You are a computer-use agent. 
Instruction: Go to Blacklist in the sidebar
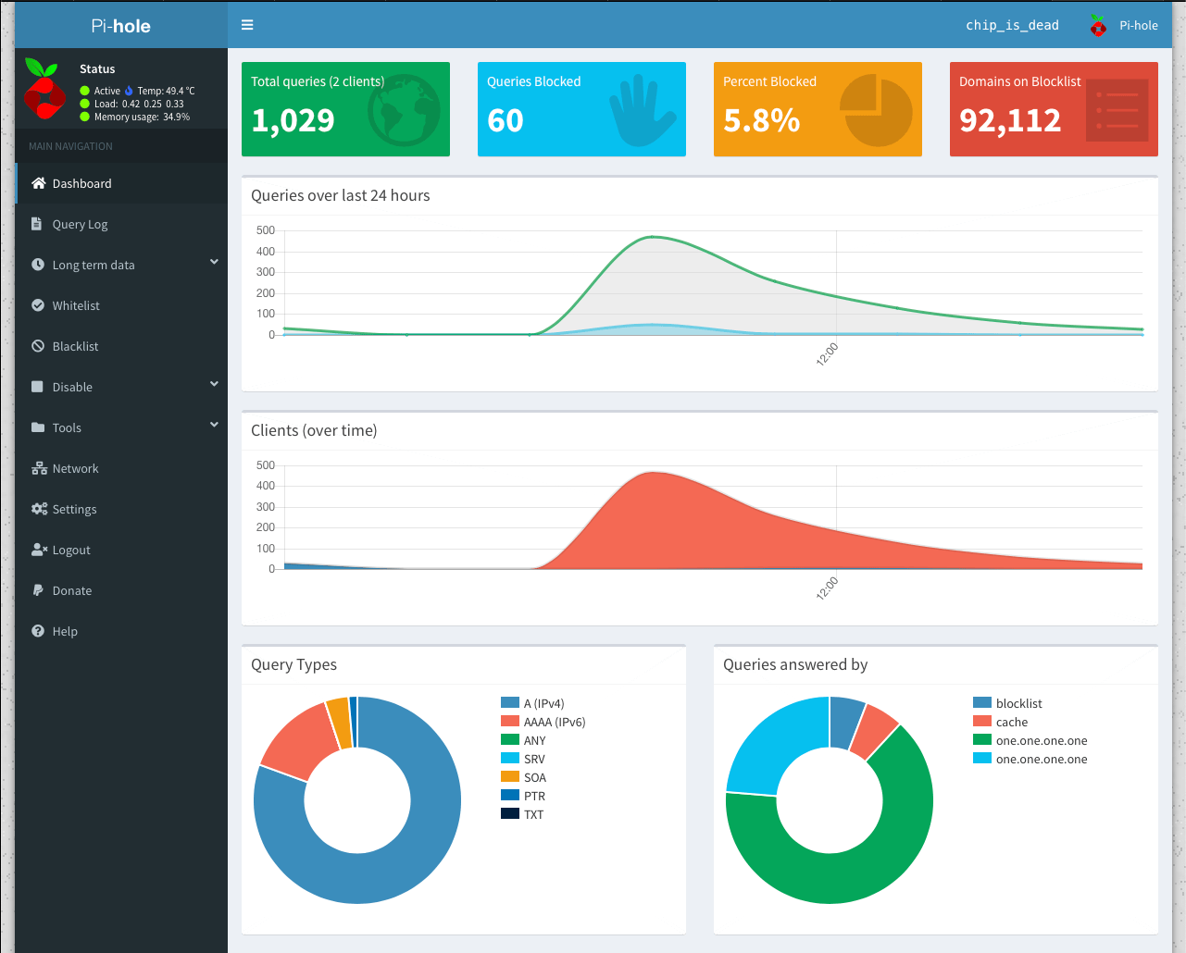[121, 346]
